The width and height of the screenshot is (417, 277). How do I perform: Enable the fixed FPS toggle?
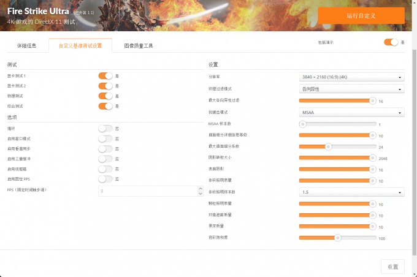click(105, 179)
